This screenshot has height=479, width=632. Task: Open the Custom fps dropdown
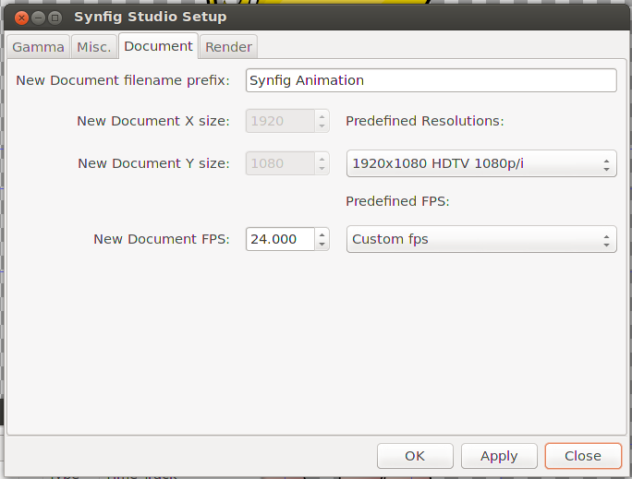click(481, 239)
